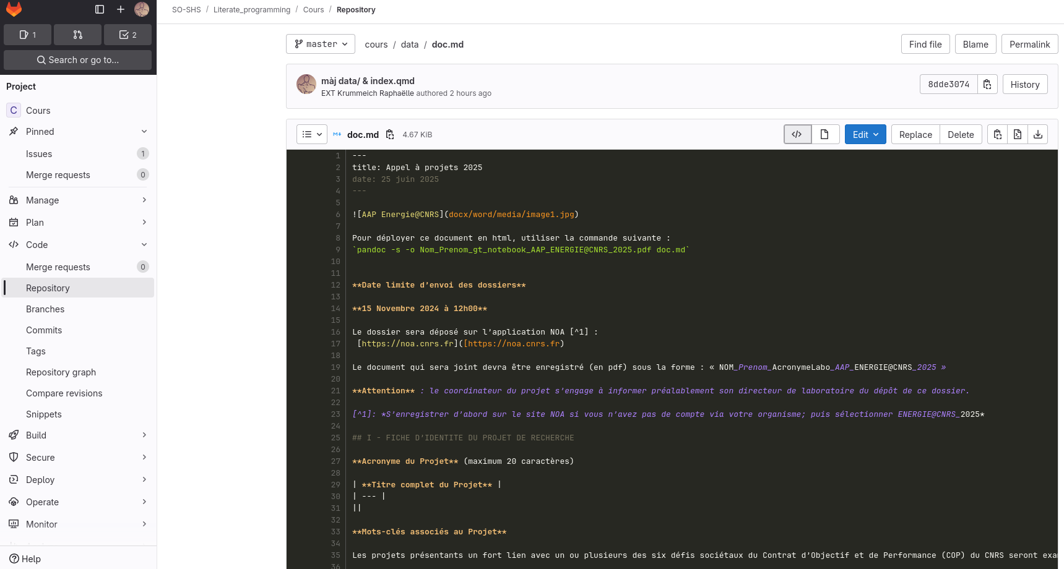Click the GitLab logo
The height and width of the screenshot is (569, 1064).
pos(14,9)
